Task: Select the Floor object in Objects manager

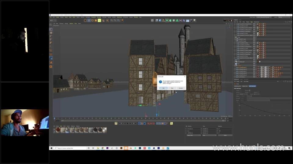Action: click(238, 64)
